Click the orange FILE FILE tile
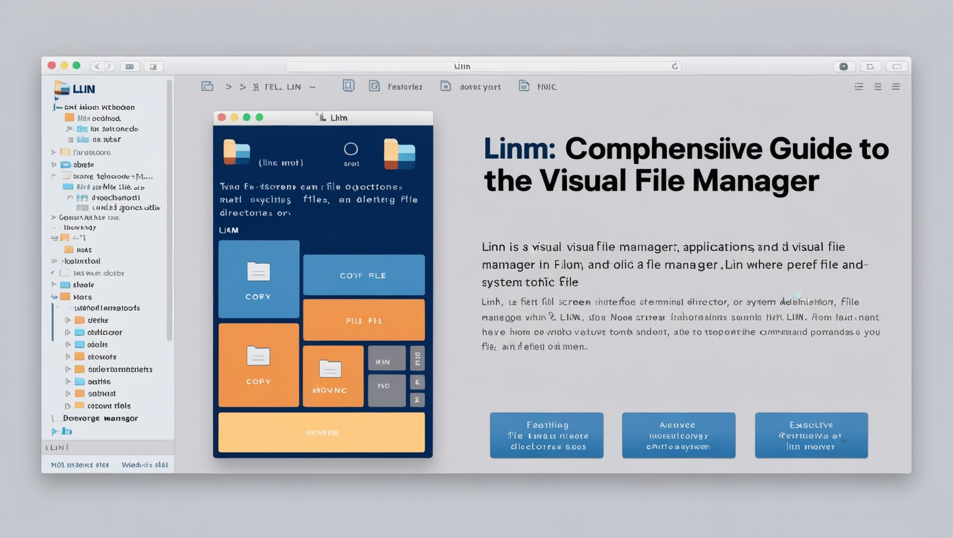 pos(364,319)
